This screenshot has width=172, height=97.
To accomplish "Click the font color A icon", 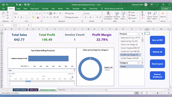I will [x=38, y=17].
